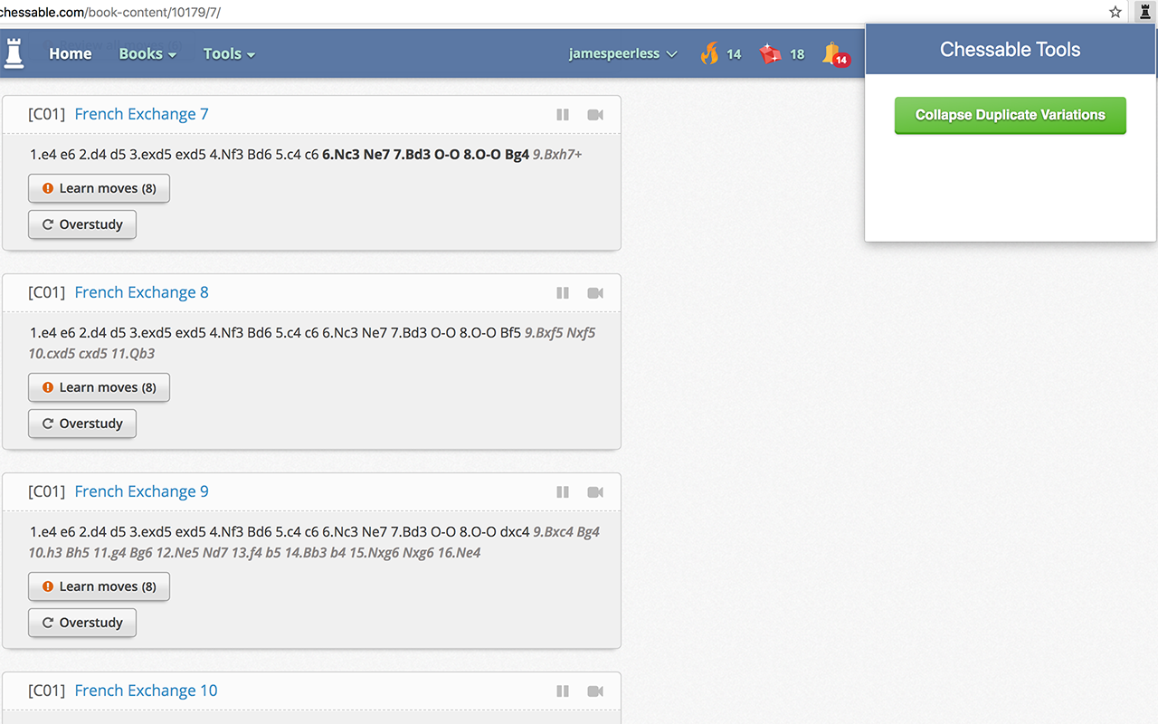Open the French Exchange 7 link
This screenshot has height=724, width=1158.
[141, 114]
